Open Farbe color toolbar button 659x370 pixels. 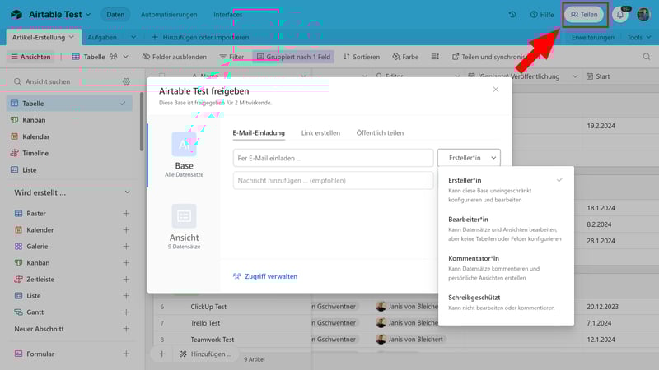pos(405,57)
